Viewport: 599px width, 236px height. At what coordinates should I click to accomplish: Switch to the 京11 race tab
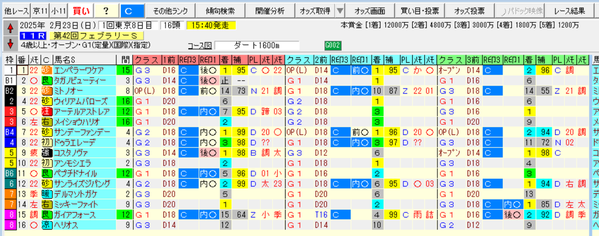40,11
